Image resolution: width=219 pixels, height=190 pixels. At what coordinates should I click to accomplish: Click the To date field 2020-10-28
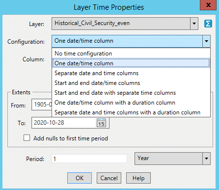(64, 123)
